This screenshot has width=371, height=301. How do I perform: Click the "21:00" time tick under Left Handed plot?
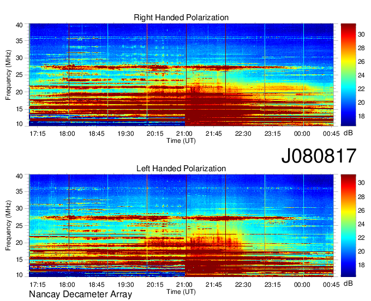pyautogui.click(x=184, y=284)
